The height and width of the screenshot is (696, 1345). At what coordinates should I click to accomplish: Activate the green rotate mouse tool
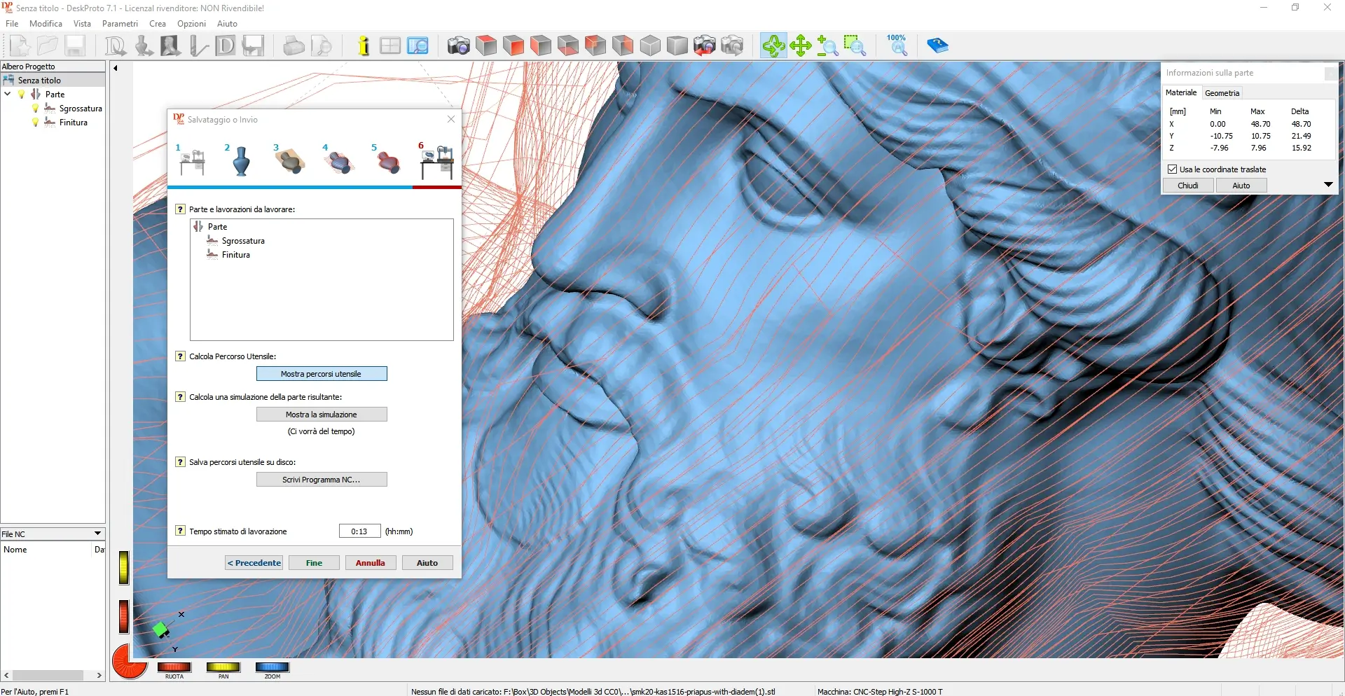[x=773, y=46]
